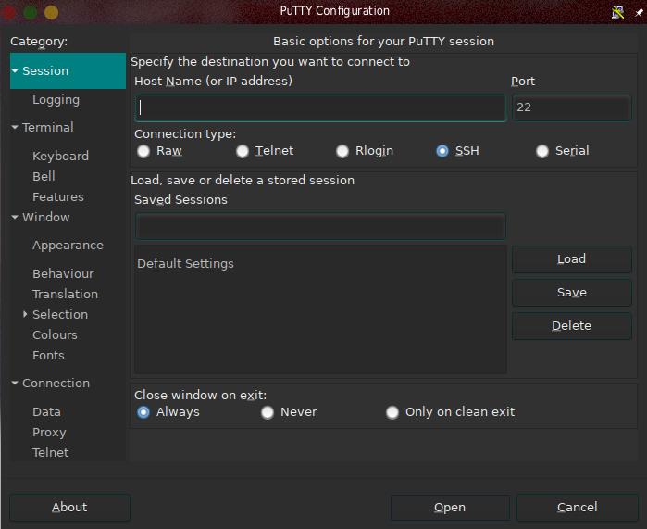
Task: Open the Fonts category
Action: (x=48, y=356)
